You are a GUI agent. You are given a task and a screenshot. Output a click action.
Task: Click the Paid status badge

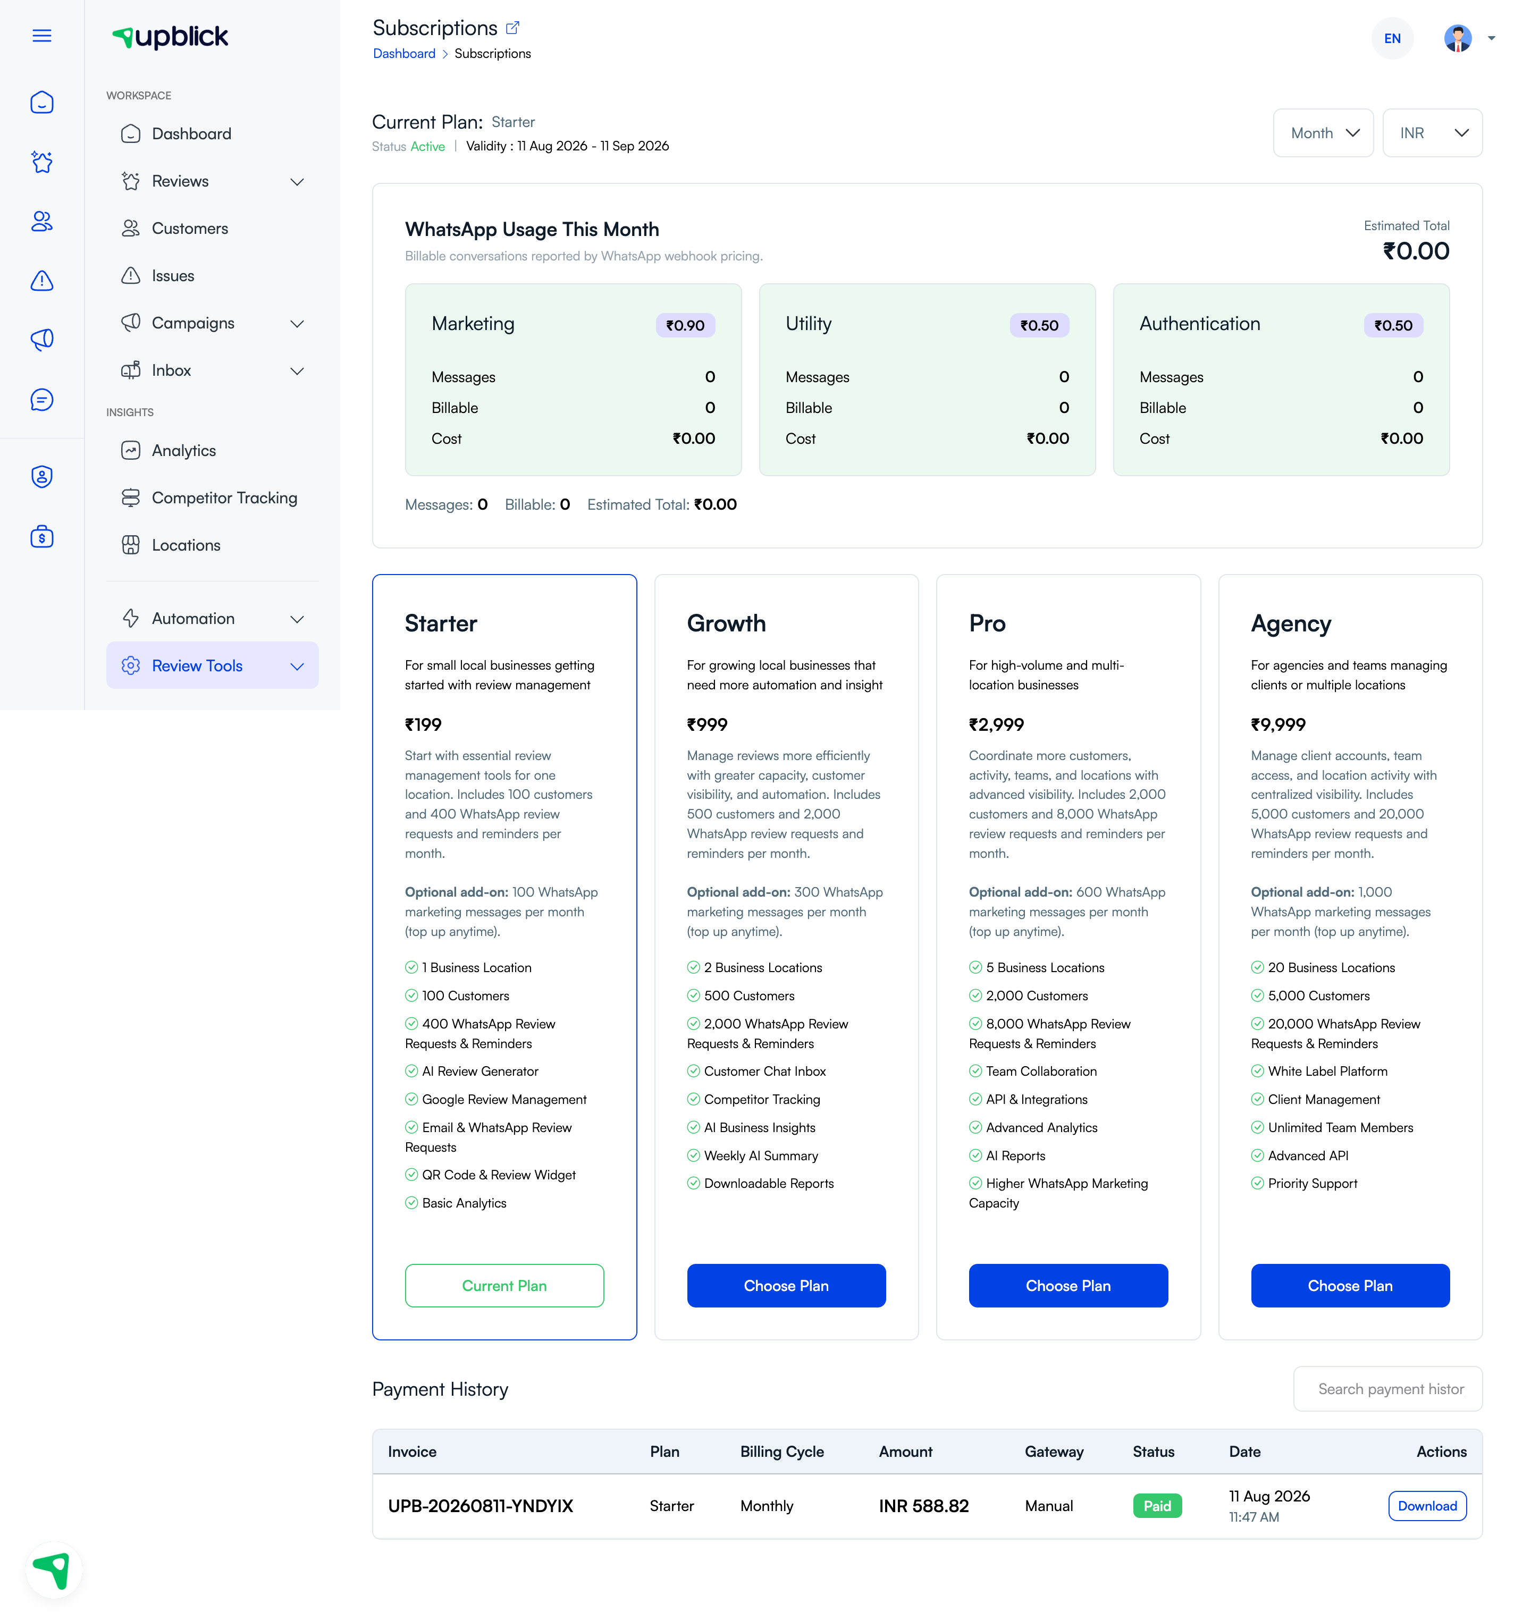(1156, 1506)
